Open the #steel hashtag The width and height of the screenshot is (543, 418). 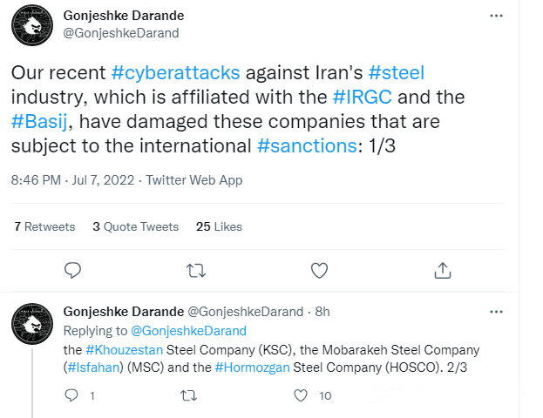pos(397,72)
